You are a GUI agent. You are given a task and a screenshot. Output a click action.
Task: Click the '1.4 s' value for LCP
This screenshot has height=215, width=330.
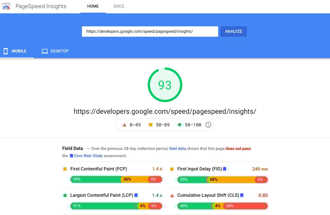tap(157, 195)
